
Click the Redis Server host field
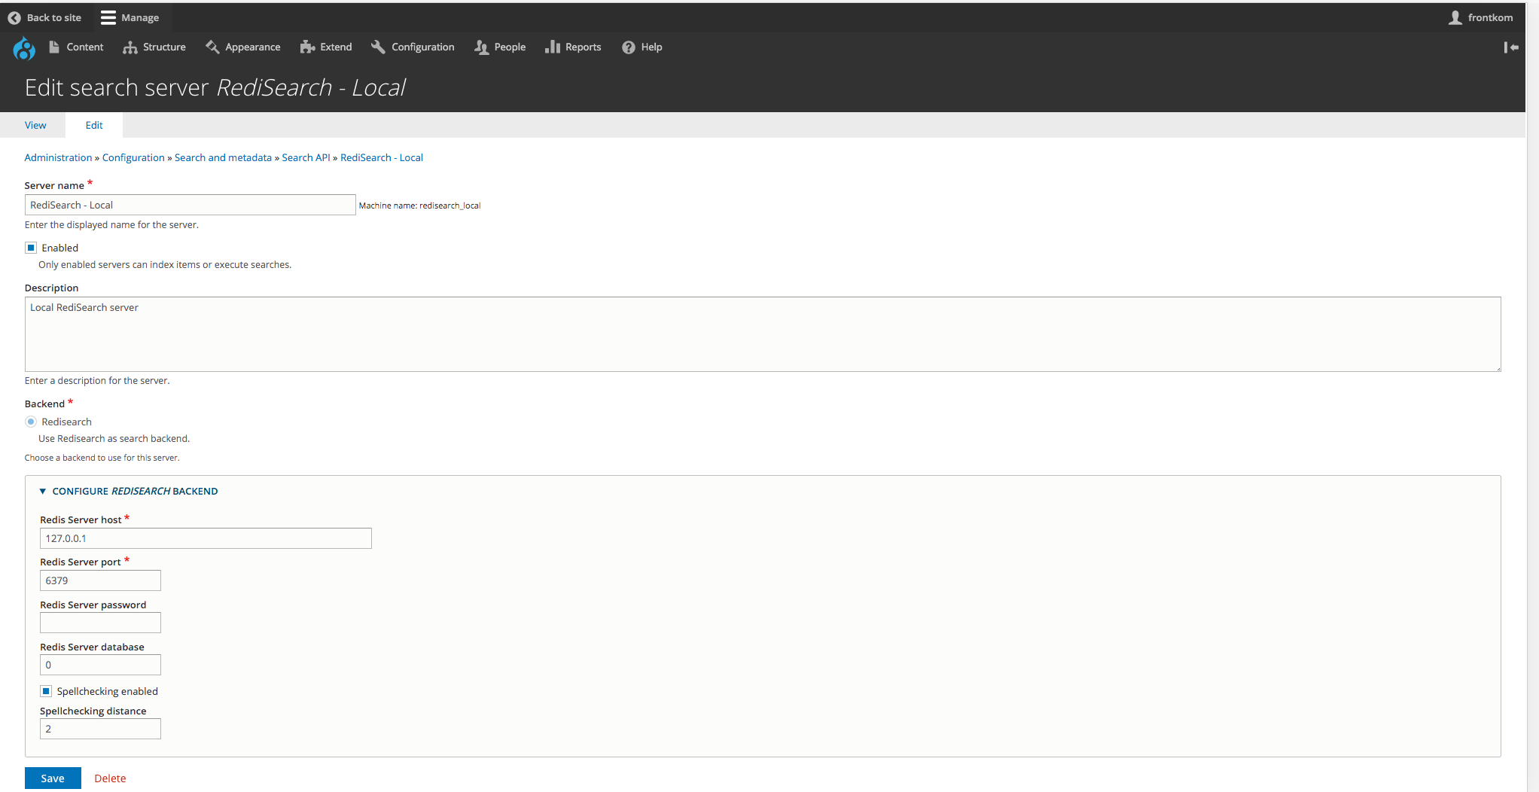[x=206, y=538]
